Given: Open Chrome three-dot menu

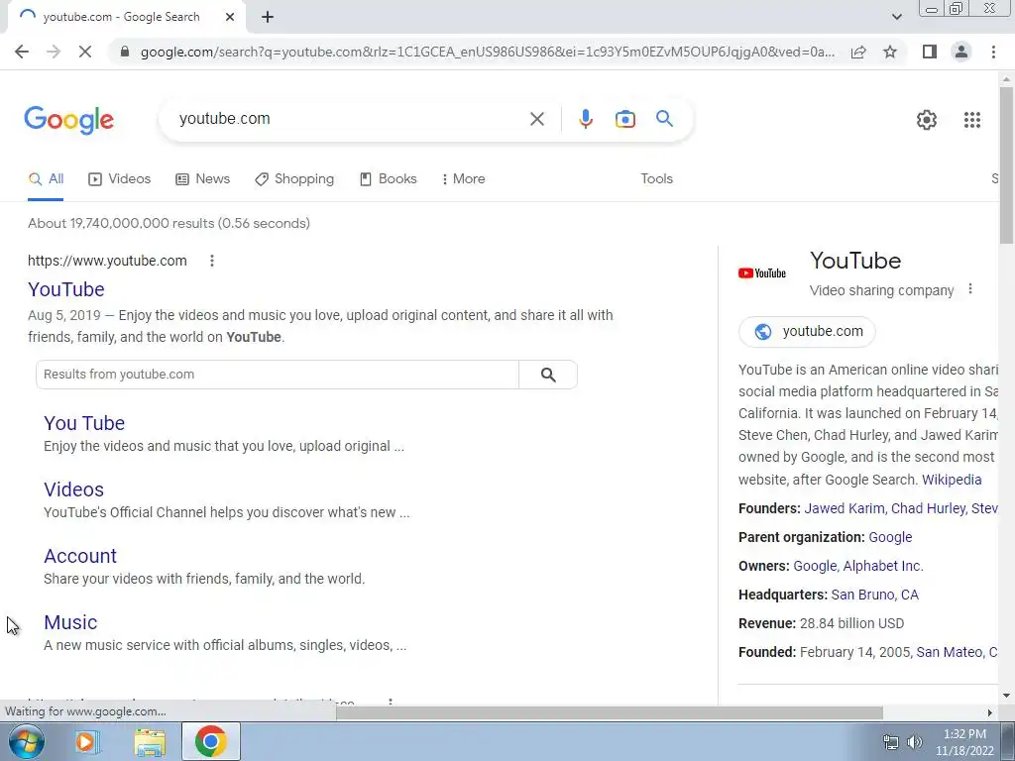Looking at the screenshot, I should tap(993, 52).
